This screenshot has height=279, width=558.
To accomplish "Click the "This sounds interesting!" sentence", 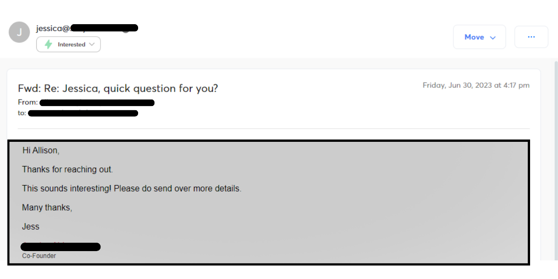I will (132, 189).
